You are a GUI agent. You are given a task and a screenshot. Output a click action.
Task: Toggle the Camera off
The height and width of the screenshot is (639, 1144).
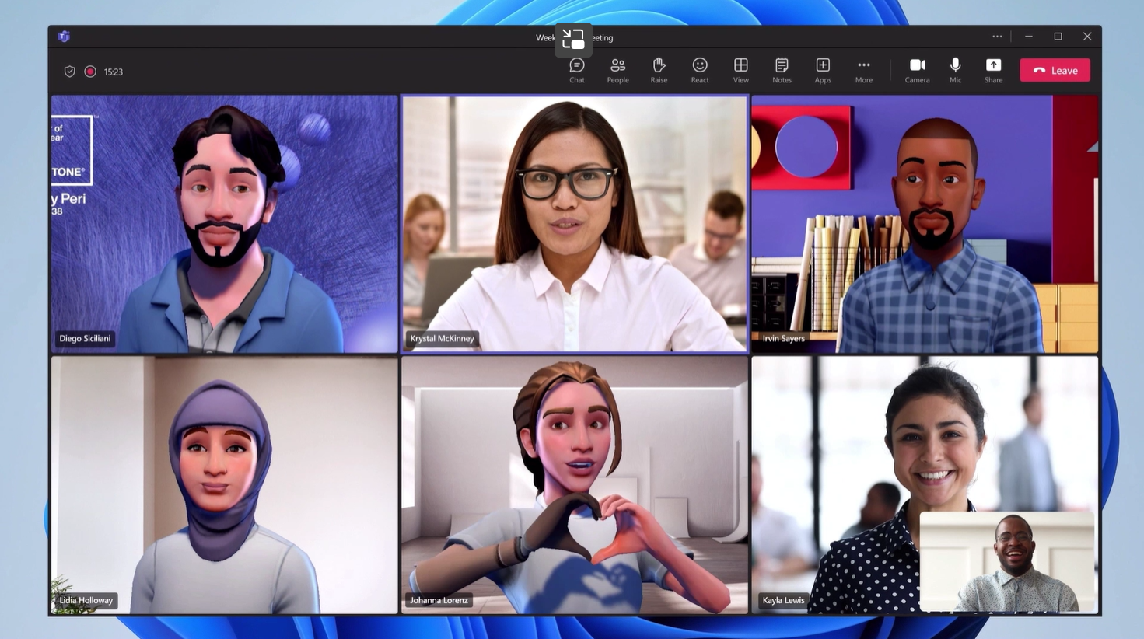coord(917,70)
